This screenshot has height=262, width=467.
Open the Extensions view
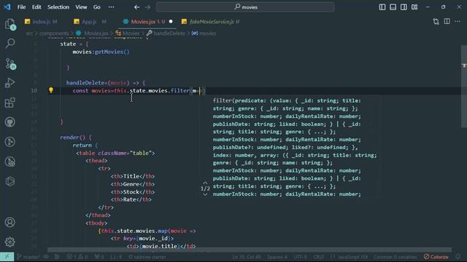pyautogui.click(x=9, y=103)
